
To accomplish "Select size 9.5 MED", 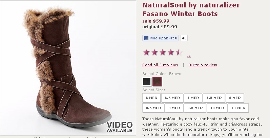I will (x=195, y=108).
